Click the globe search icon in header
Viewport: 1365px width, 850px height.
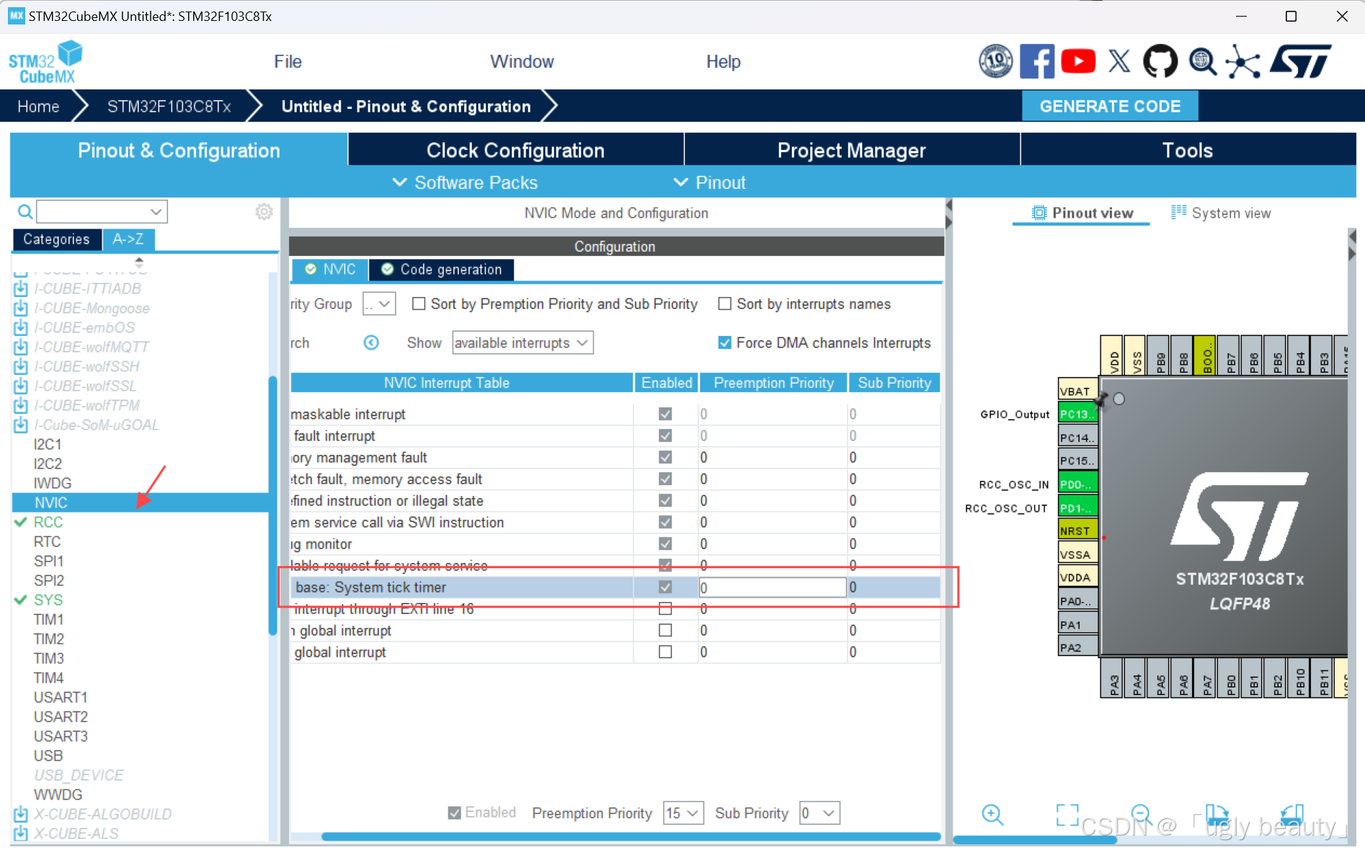(x=1202, y=61)
